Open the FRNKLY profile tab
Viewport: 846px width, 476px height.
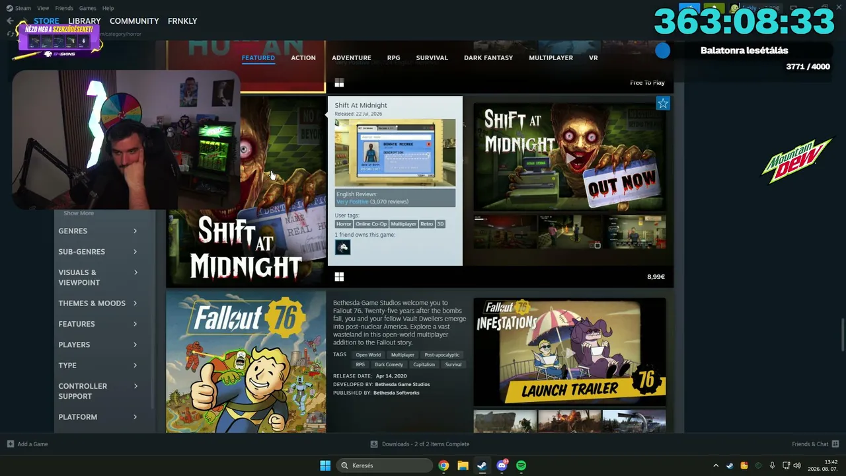182,21
